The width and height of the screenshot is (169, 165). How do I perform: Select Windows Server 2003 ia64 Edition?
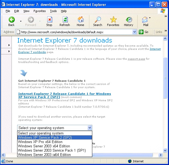55,155
